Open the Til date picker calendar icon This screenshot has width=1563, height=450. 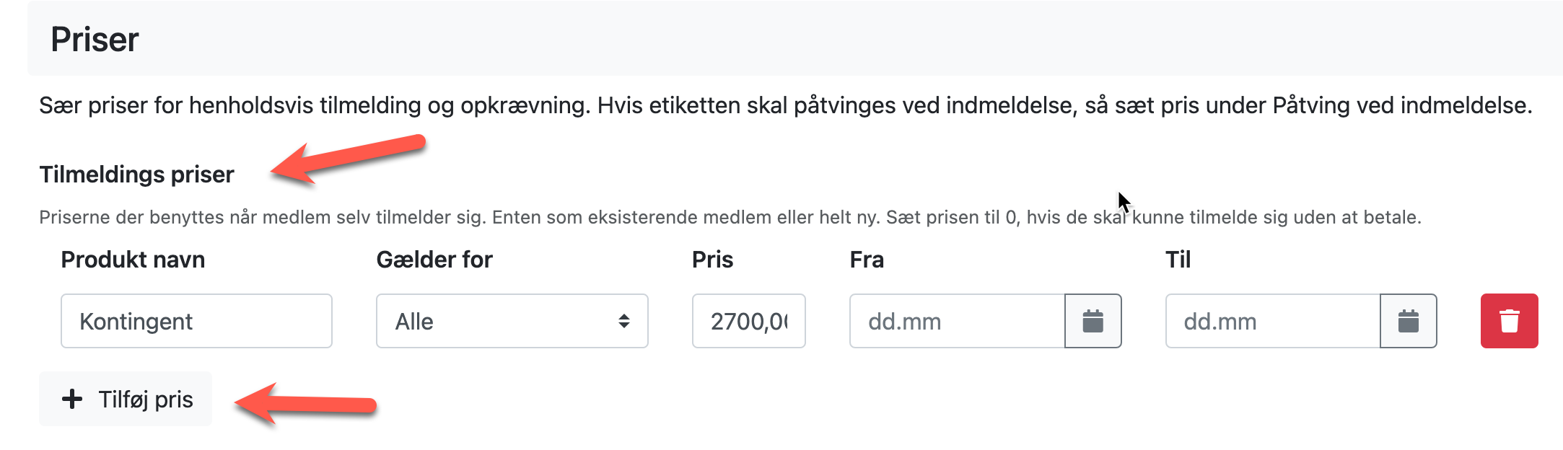[1408, 321]
